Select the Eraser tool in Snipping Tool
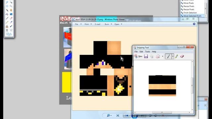 tap(182, 56)
